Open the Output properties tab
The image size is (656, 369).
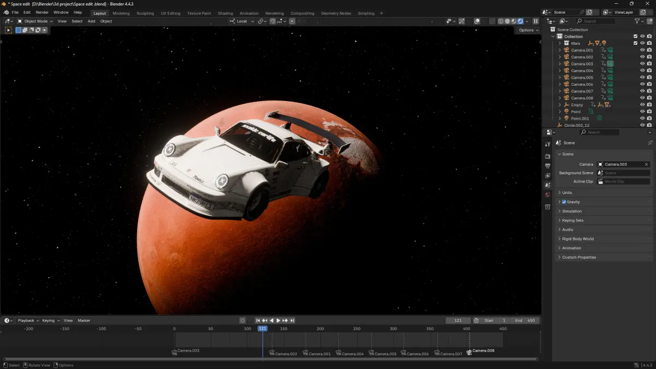[x=548, y=166]
